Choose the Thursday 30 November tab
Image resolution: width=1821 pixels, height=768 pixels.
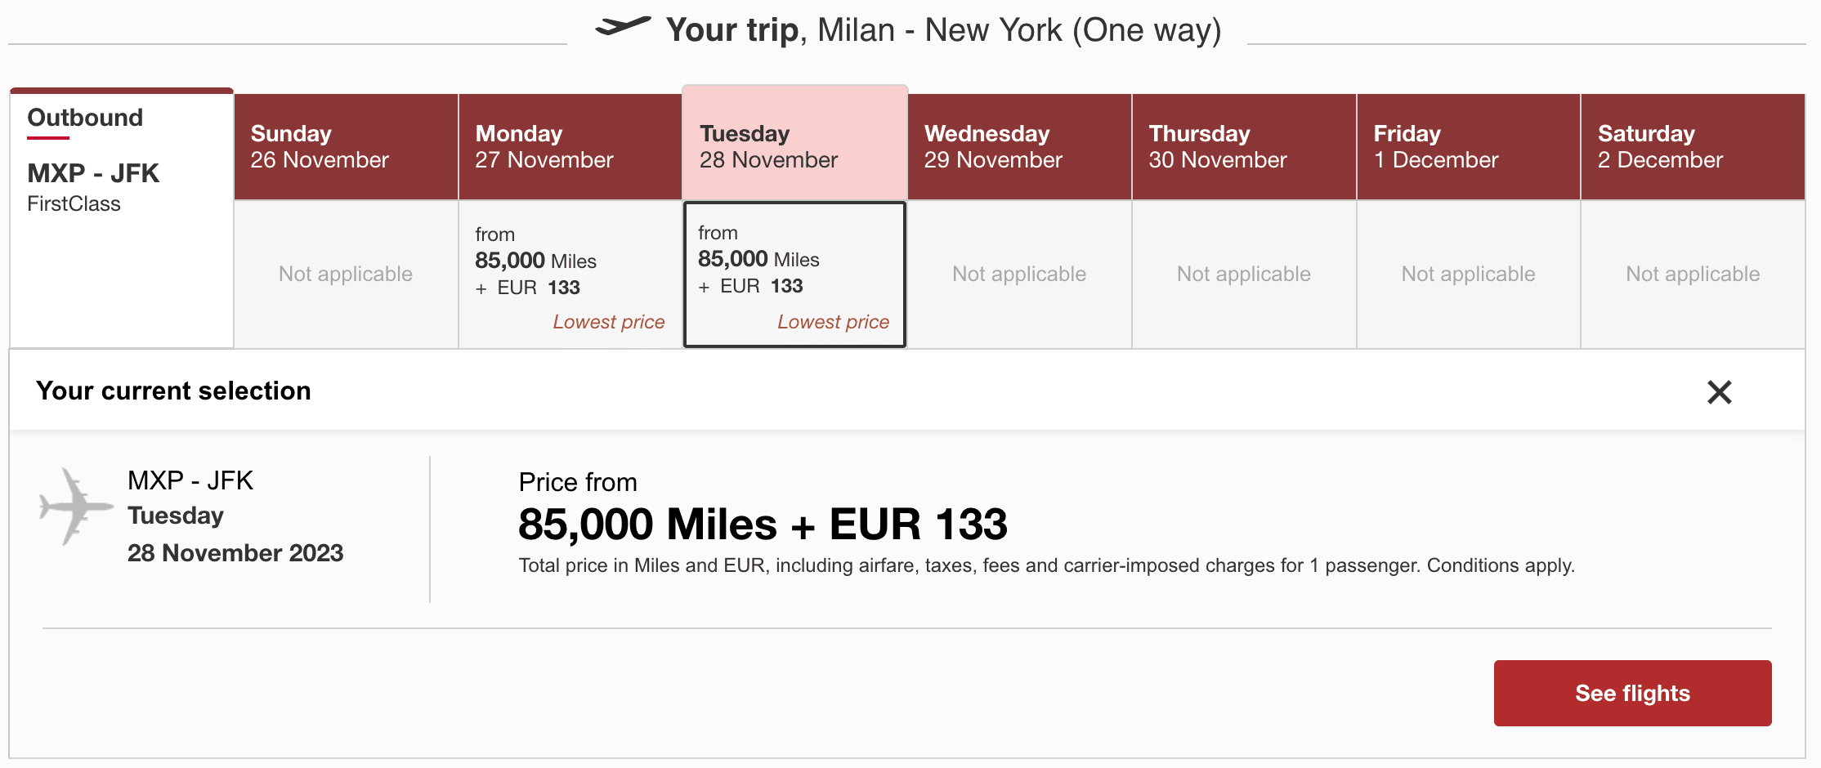pyautogui.click(x=1244, y=147)
